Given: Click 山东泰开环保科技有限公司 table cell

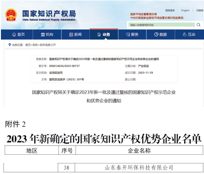Looking at the screenshot, I should click(139, 168).
